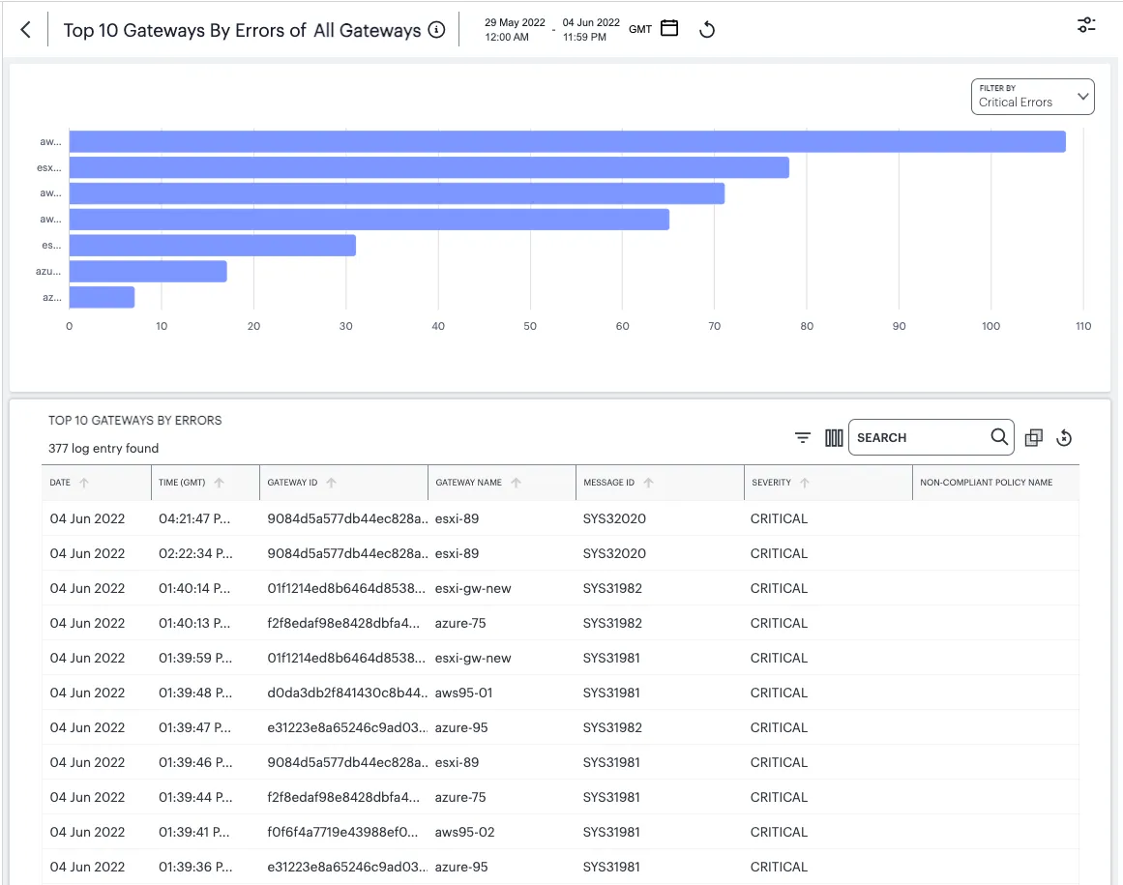The height and width of the screenshot is (885, 1123).
Task: Click the back arrow icon
Action: 26,30
